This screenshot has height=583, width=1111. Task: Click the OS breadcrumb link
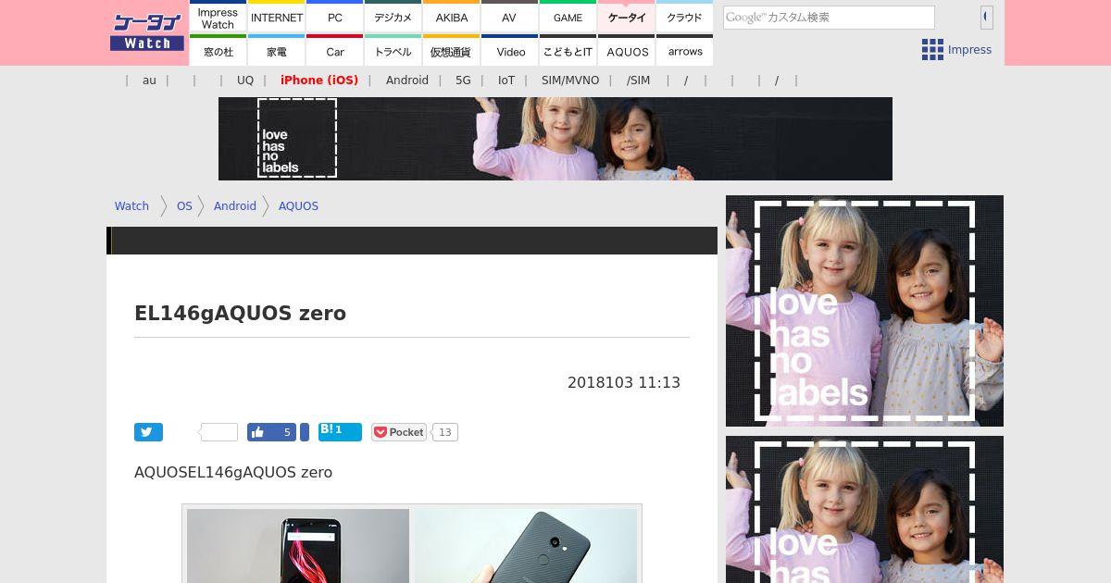coord(184,206)
